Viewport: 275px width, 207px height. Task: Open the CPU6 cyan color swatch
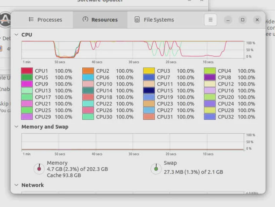[88, 77]
